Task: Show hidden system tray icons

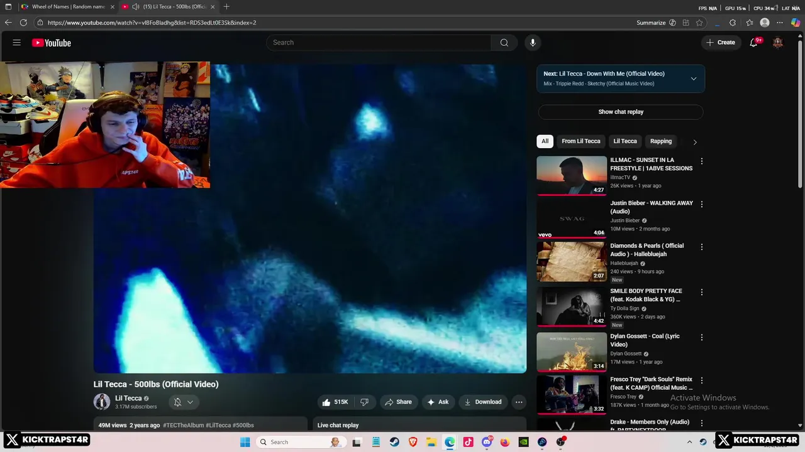Action: 689,442
